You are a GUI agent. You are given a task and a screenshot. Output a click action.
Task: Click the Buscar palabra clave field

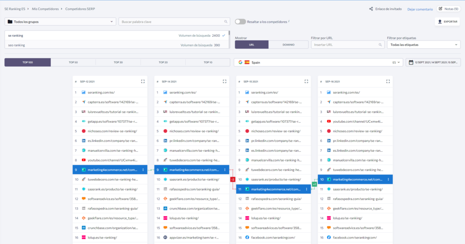[x=174, y=22]
